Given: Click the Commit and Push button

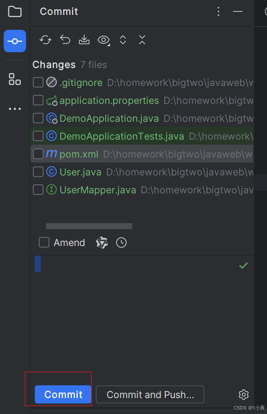Looking at the screenshot, I should (150, 395).
